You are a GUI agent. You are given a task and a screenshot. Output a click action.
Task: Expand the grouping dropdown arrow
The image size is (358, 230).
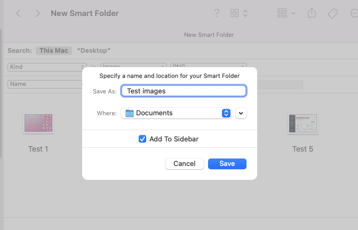pyautogui.click(x=293, y=13)
